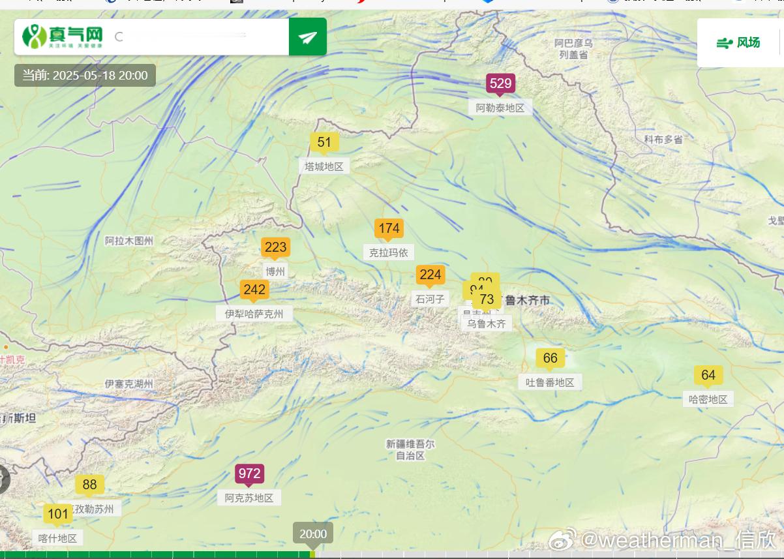This screenshot has width=784, height=559.
Task: Click the unplayed gray portion of the timeline
Action: [x=548, y=554]
